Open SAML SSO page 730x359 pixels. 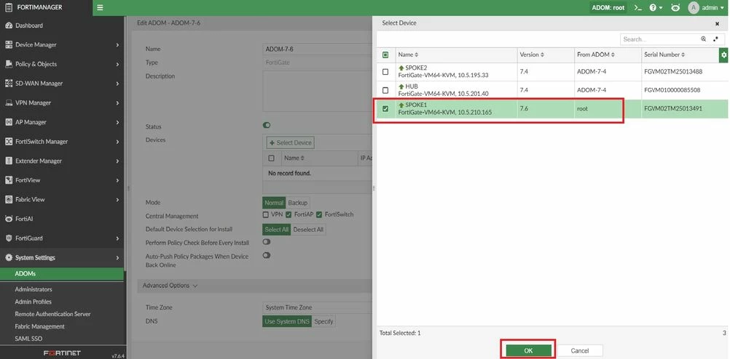tap(28, 339)
